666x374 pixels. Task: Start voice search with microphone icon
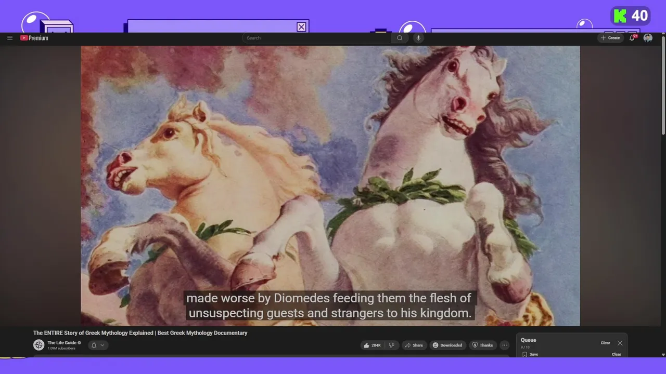pyautogui.click(x=418, y=38)
